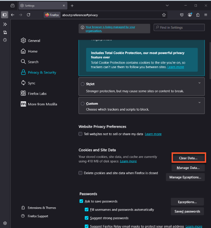Uncheck Suggest strong passwords
The width and height of the screenshot is (211, 228).
[86, 218]
